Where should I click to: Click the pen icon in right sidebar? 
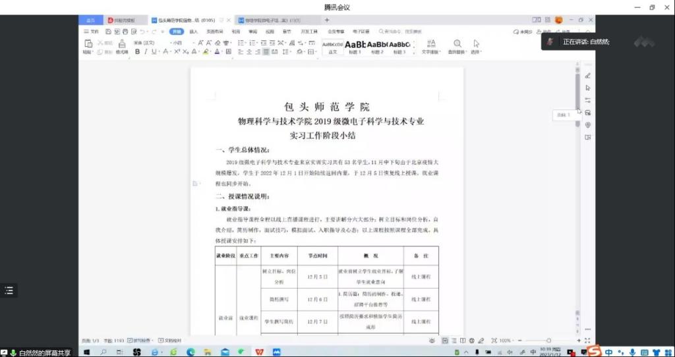tap(587, 76)
